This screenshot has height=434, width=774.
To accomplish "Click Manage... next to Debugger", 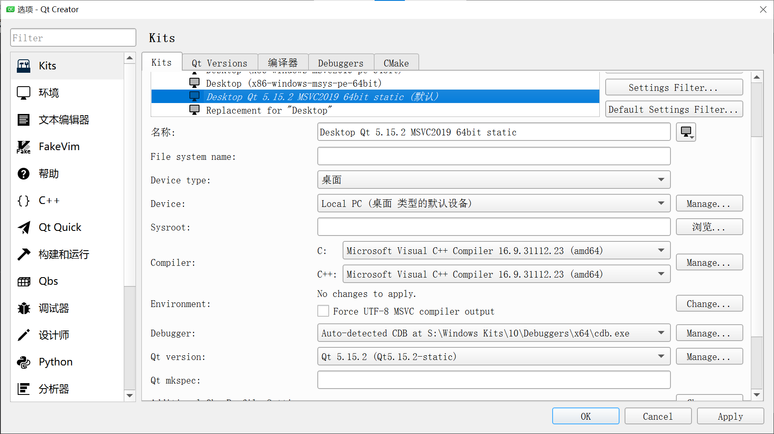I will tap(709, 333).
